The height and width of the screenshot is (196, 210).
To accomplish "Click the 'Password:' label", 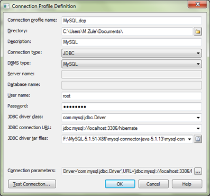I will [18, 106].
